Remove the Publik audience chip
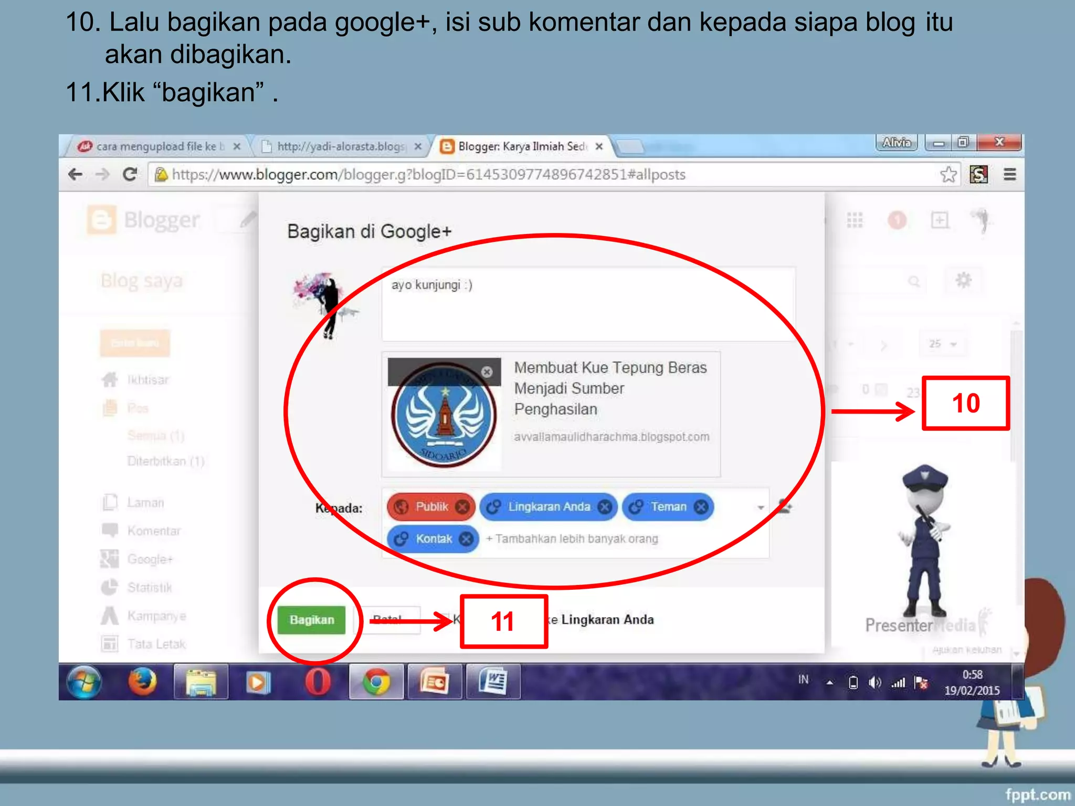1075x806 pixels. tap(462, 506)
